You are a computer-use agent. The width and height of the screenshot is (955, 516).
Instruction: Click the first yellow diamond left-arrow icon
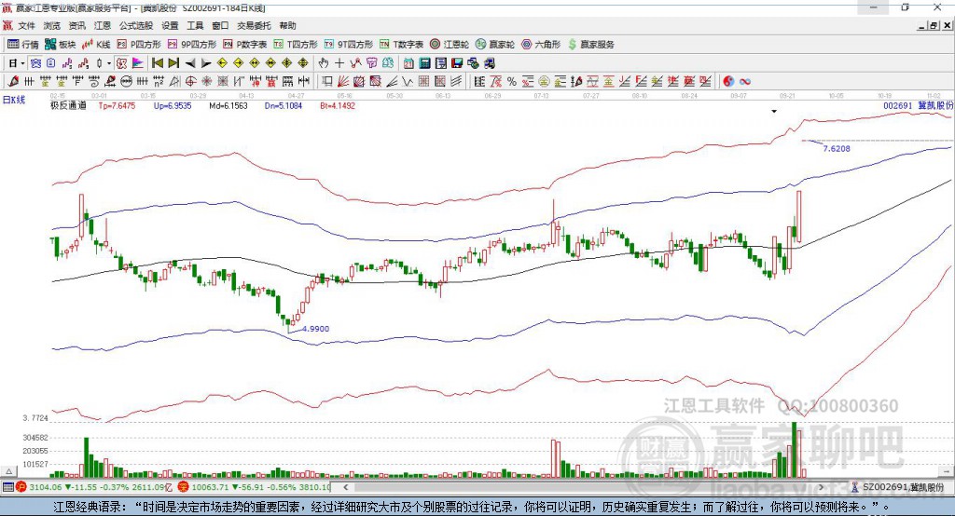[x=222, y=63]
